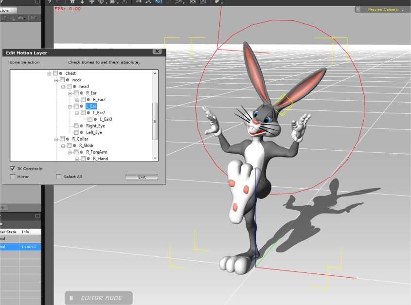This screenshot has width=411, height=305.
Task: Check the Left_Eye bone checkbox
Action: coord(76,132)
